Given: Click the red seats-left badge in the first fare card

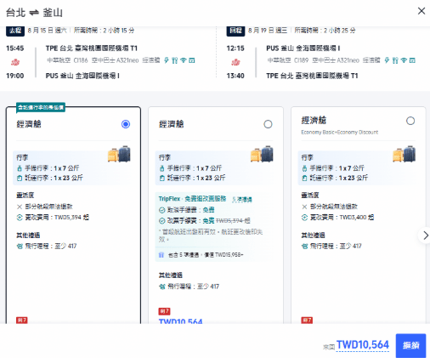Looking at the screenshot, I should click(22, 320).
